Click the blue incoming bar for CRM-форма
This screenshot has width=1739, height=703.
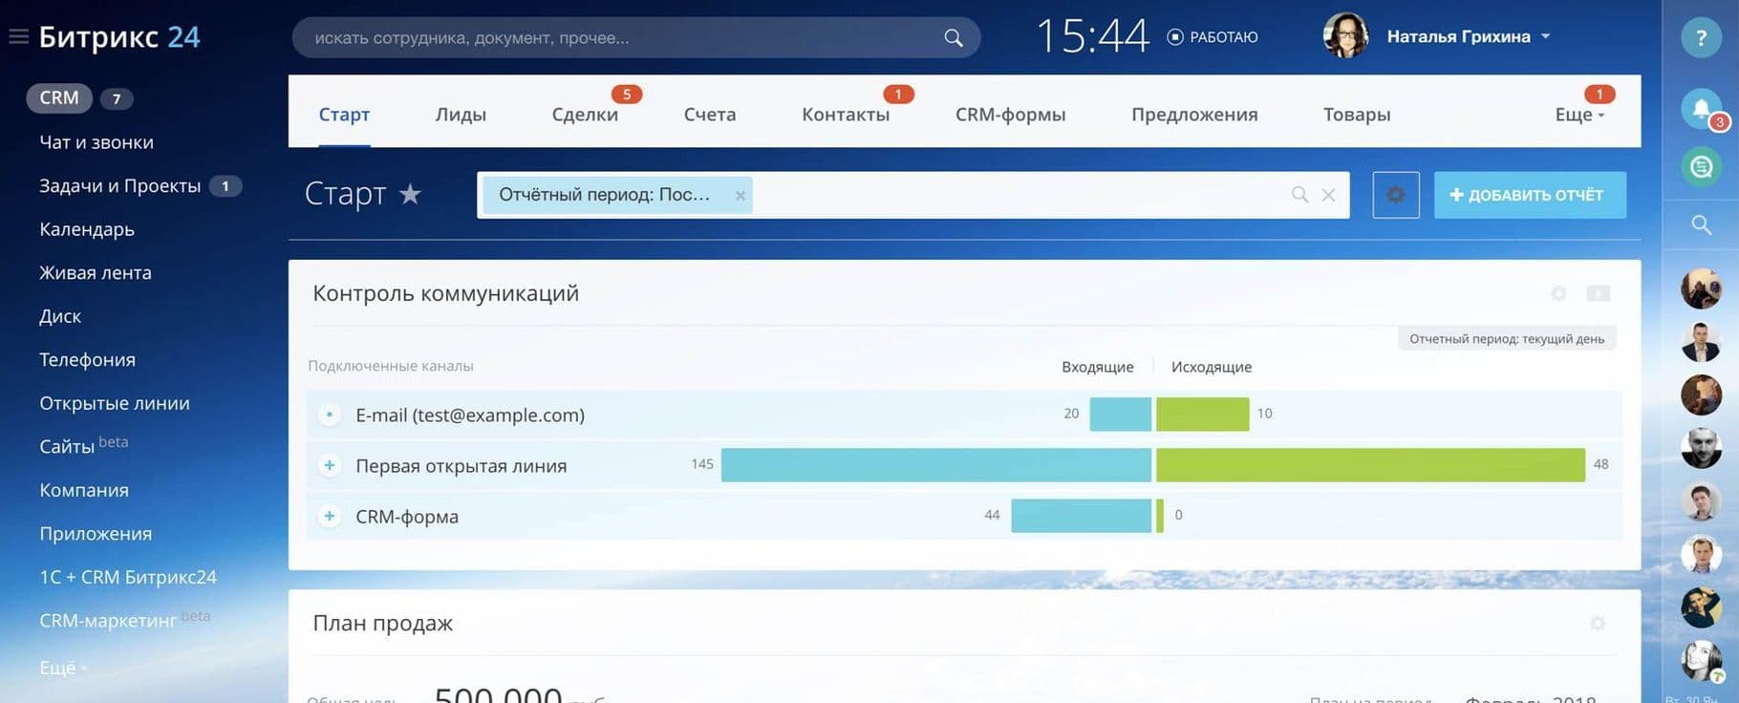[x=1082, y=516]
